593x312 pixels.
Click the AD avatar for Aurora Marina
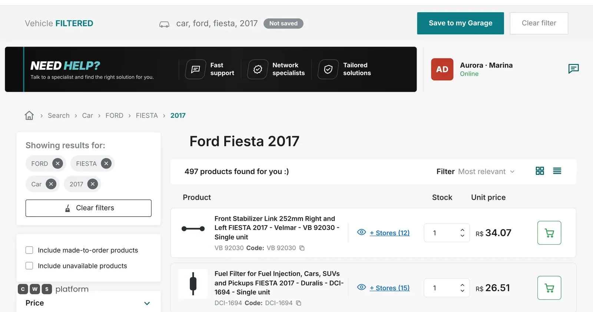click(x=442, y=69)
